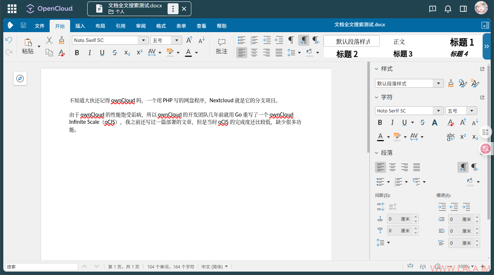
Task: Expand the 五号 font size dropdown in ribbon
Action: [177, 41]
